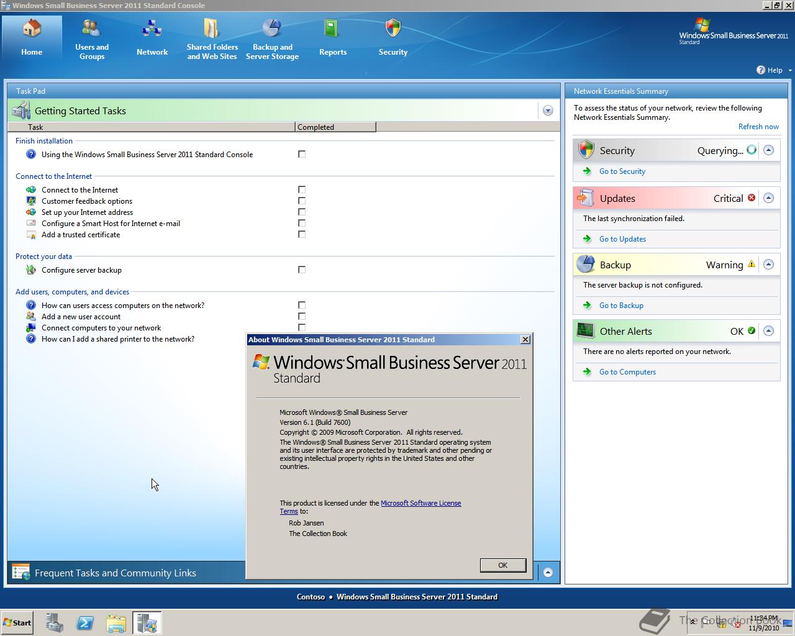Open the Home tab icon

click(32, 29)
